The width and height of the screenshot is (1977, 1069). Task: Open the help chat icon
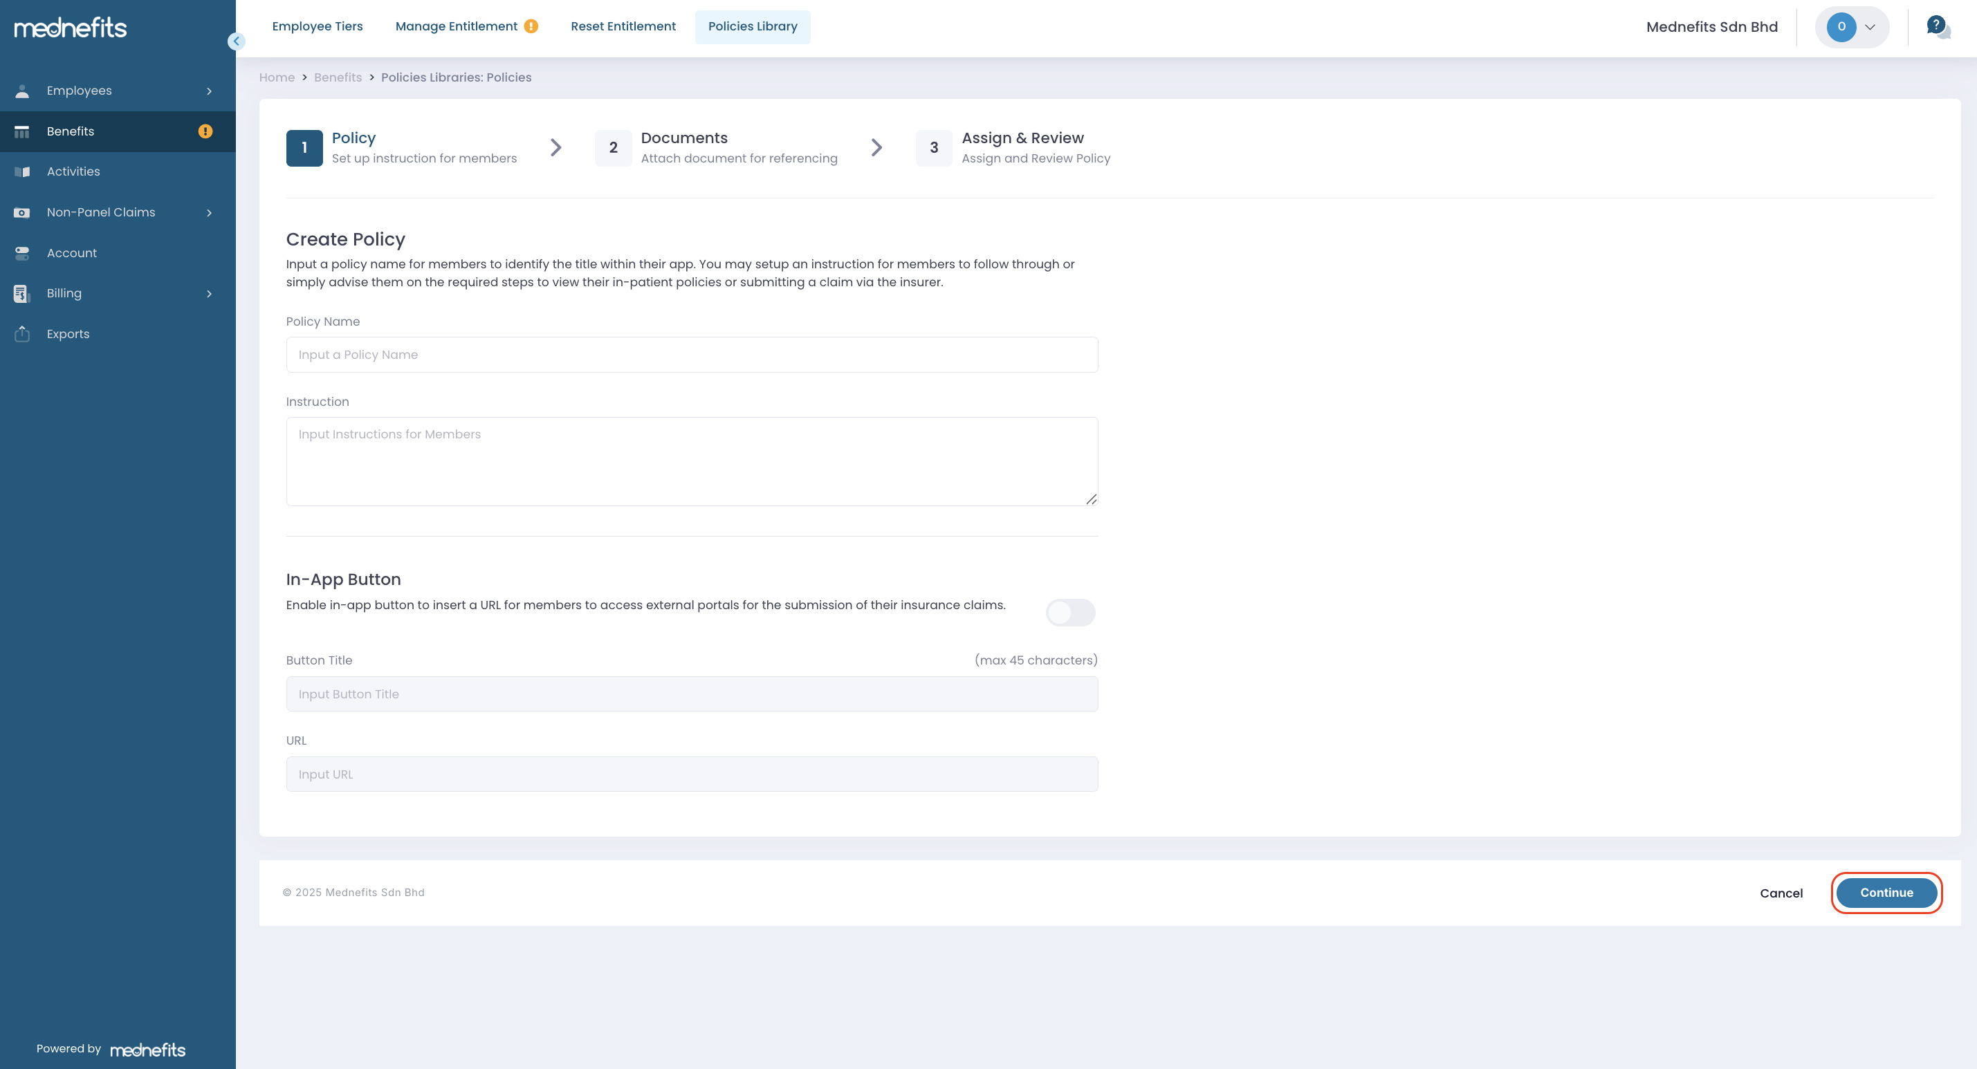coord(1938,28)
